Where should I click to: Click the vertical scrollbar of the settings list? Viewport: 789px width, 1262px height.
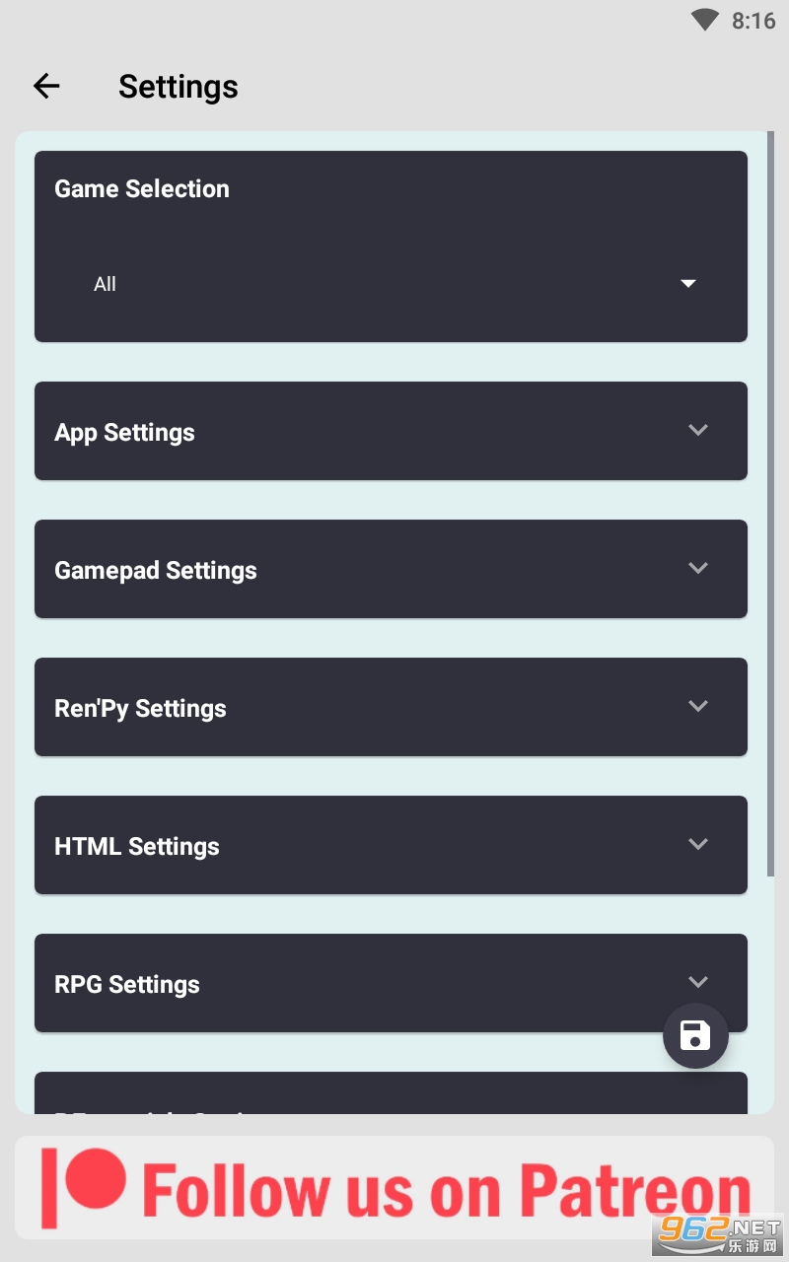[771, 503]
